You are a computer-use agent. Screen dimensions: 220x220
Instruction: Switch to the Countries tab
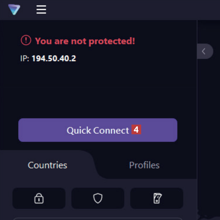47,165
